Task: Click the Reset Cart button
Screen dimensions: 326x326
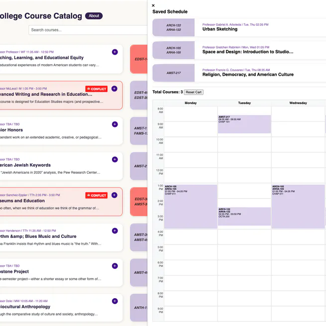Action: coord(194,92)
